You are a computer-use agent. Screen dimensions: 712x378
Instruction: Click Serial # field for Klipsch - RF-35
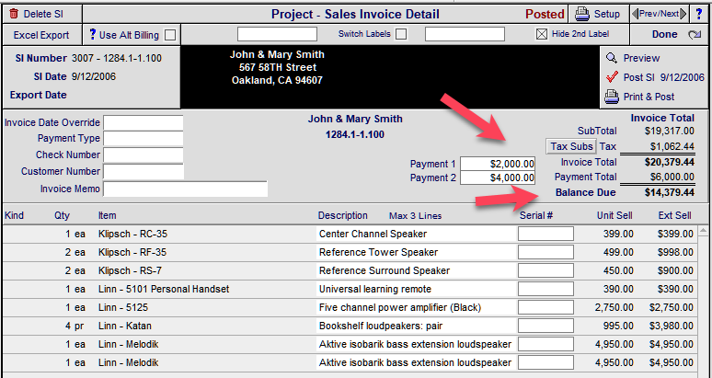pos(545,252)
